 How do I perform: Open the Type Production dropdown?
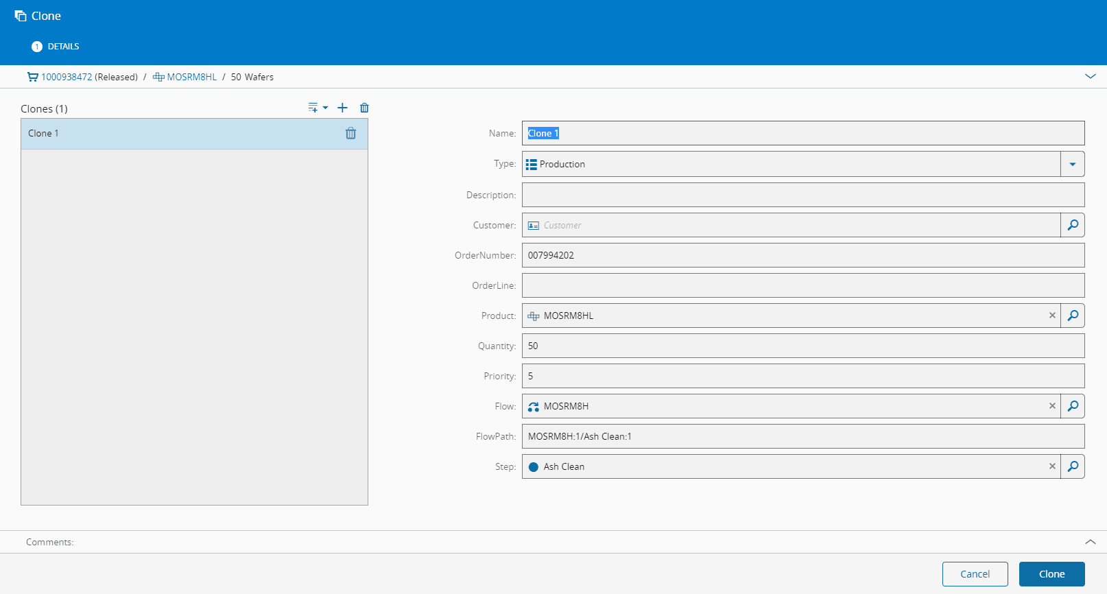pyautogui.click(x=1073, y=164)
